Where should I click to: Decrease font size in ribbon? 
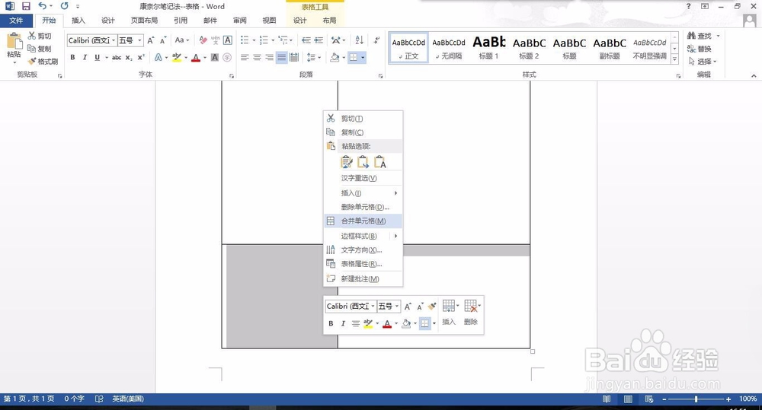[163, 40]
